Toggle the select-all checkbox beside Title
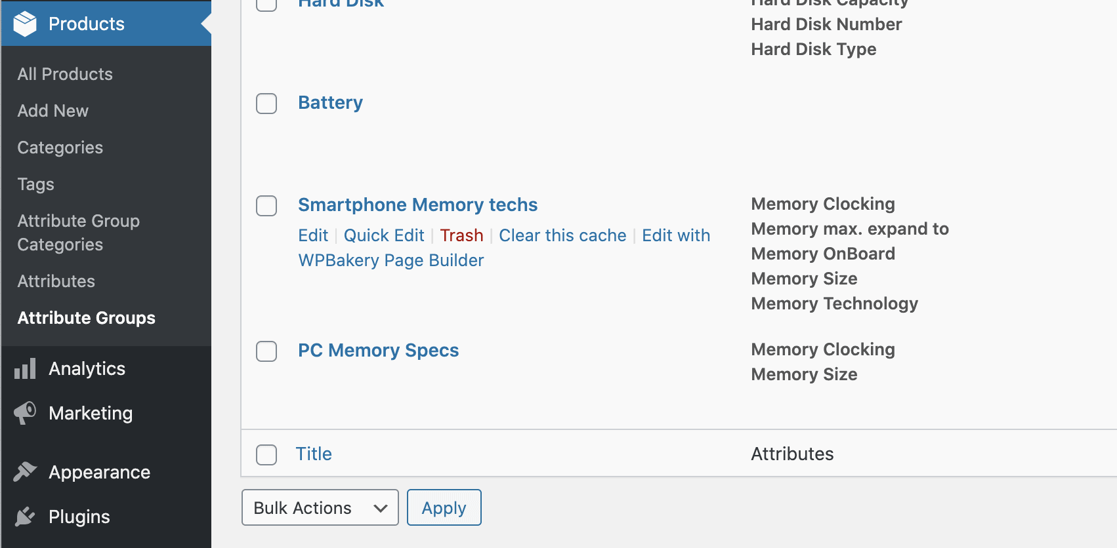1117x548 pixels. [266, 455]
